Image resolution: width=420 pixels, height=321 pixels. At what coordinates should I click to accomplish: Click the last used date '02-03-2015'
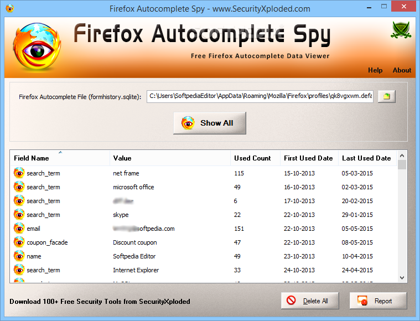pos(357,187)
